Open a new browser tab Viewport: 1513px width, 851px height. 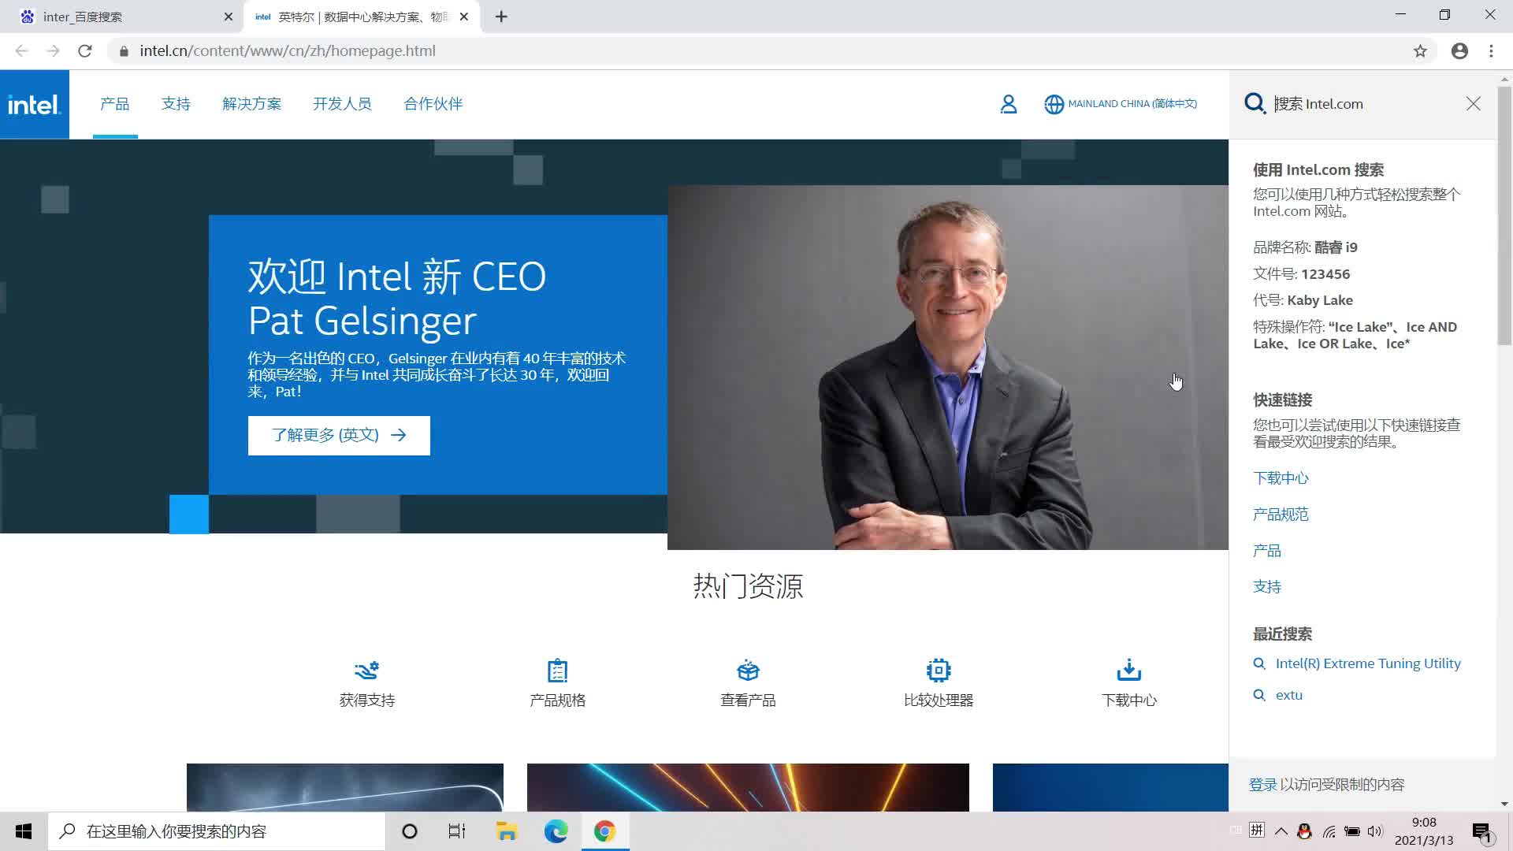501,17
